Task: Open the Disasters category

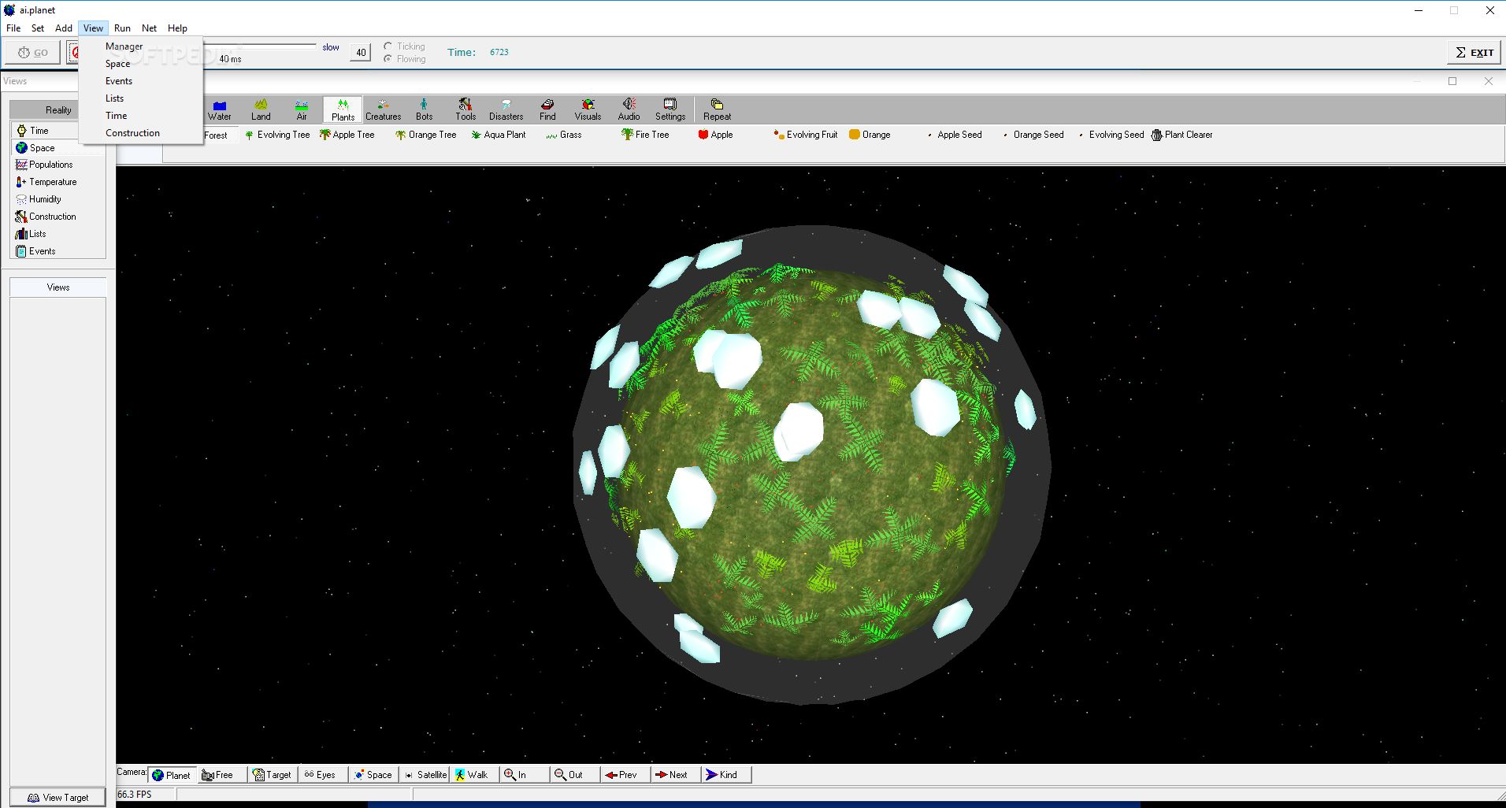Action: [x=506, y=110]
